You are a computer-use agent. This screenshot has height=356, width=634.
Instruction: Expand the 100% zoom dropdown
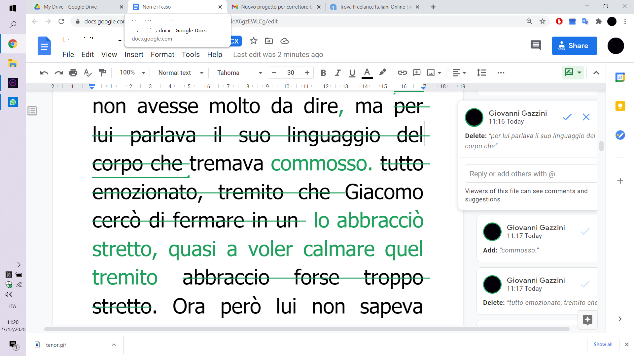(132, 73)
